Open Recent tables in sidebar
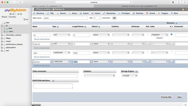Viewport: 188px width, 106px height. tap(4, 17)
